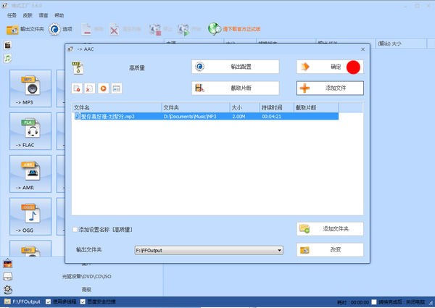
Task: Click the 添加文件 button
Action: pos(330,88)
